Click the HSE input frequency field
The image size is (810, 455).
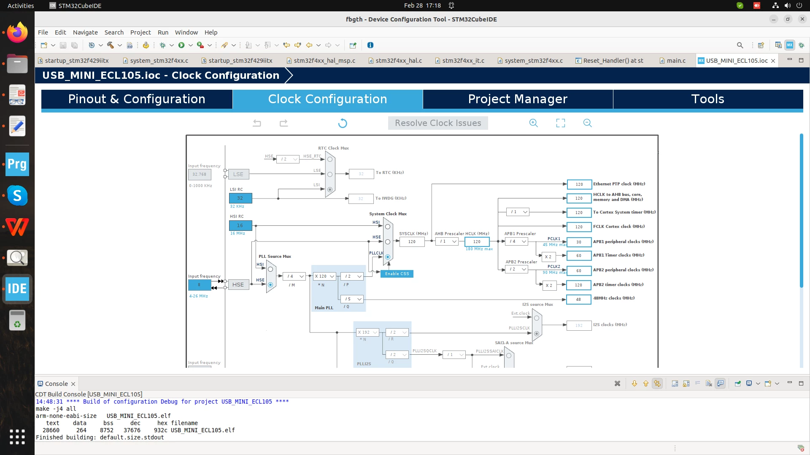[x=199, y=285]
